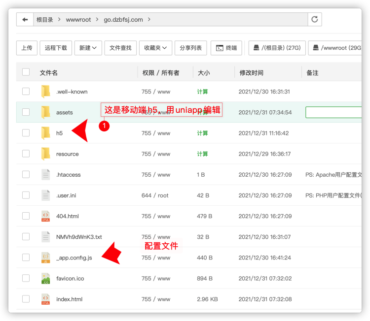Select the .htaccess file name
Viewport: 370px width, 321px height.
(69, 174)
